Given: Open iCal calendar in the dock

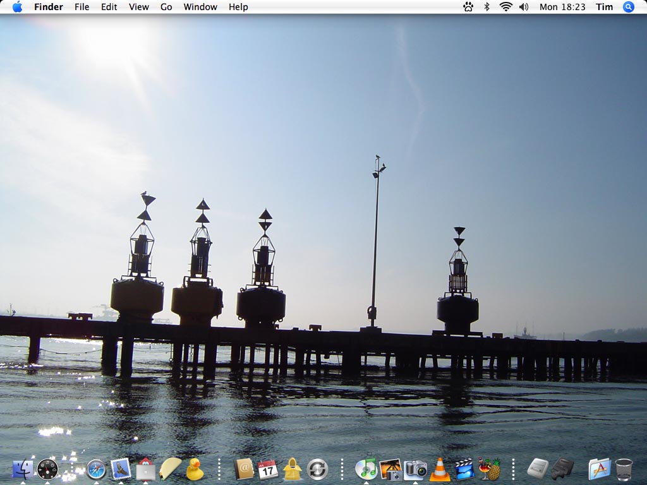Looking at the screenshot, I should [268, 469].
